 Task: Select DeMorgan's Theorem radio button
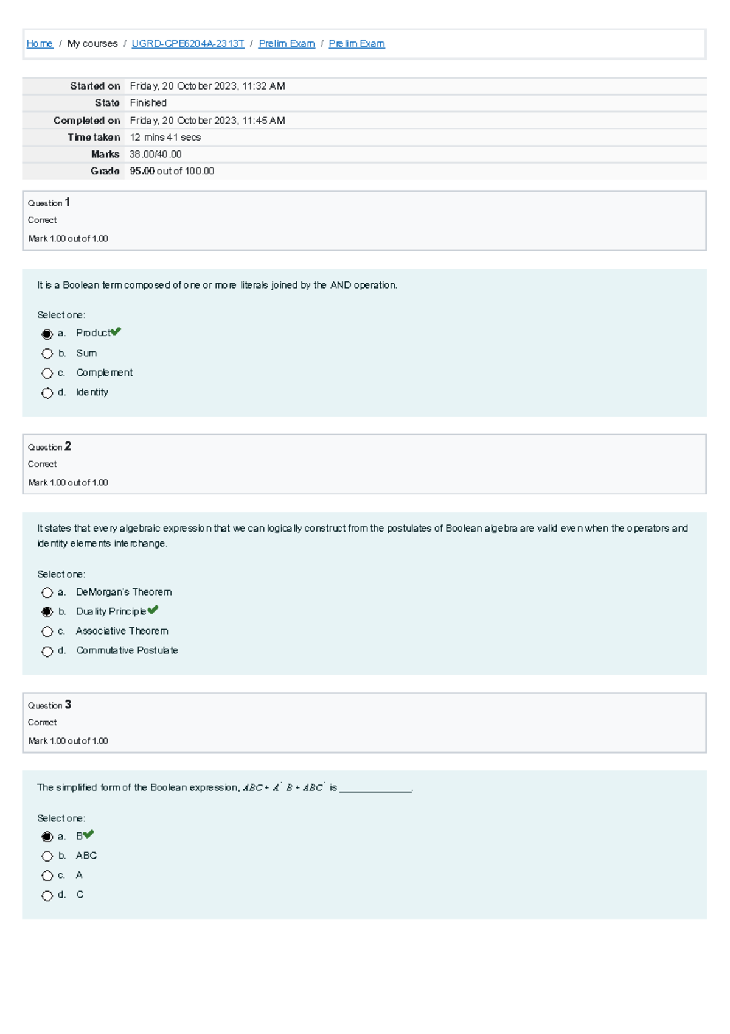coord(47,593)
